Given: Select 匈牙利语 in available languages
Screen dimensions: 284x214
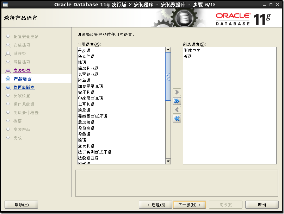Looking at the screenshot, I should coord(121,92).
